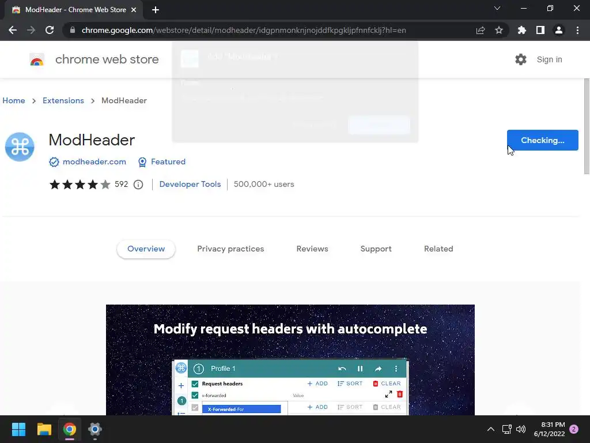Toggle the browser side panel
Screen dimensions: 590x443
[x=540, y=30]
